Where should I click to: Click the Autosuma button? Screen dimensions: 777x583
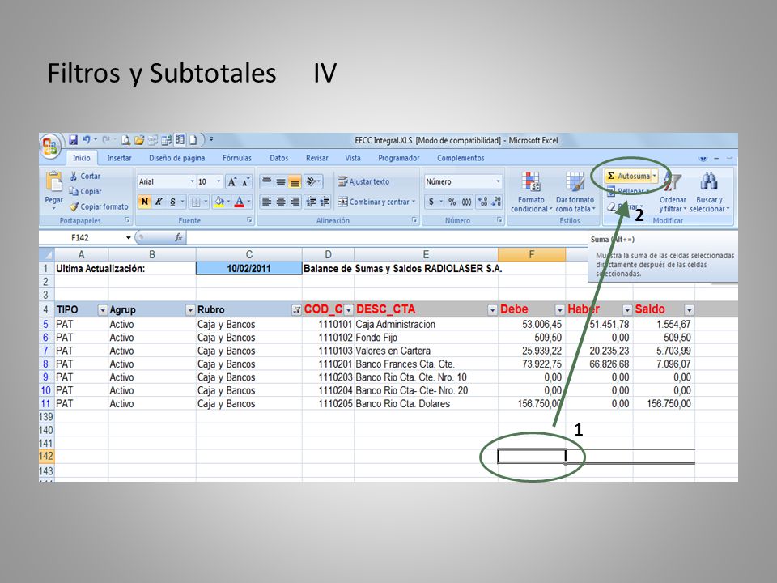pos(628,176)
